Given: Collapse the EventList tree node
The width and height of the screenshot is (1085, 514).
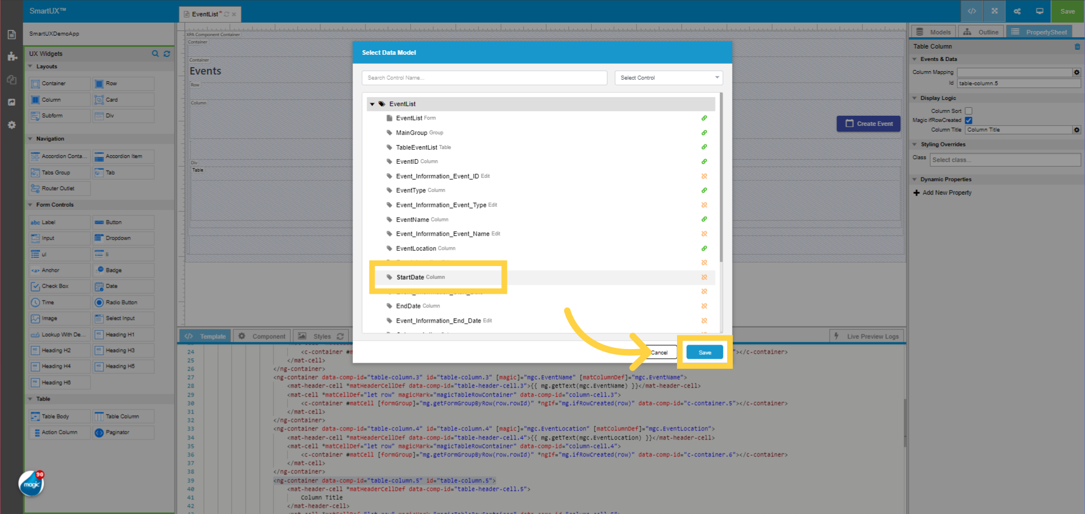Looking at the screenshot, I should (372, 104).
